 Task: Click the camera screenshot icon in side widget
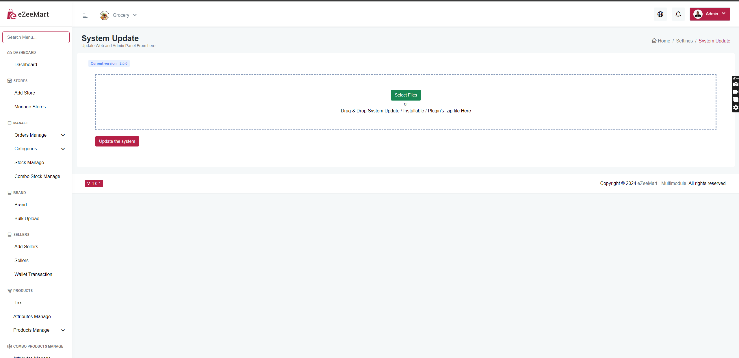coord(736,84)
